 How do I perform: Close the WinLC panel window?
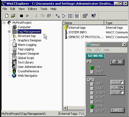(125, 45)
